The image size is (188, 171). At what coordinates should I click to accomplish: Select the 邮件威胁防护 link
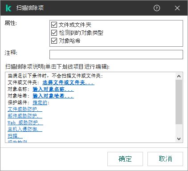[x=25, y=116]
